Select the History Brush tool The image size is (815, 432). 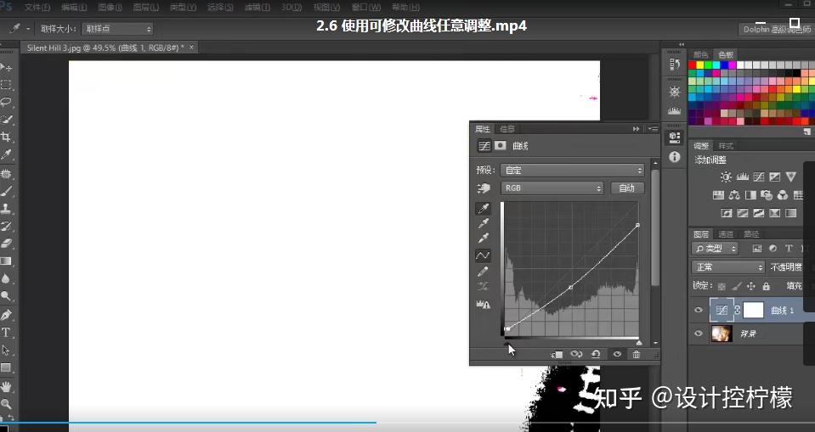click(x=6, y=226)
